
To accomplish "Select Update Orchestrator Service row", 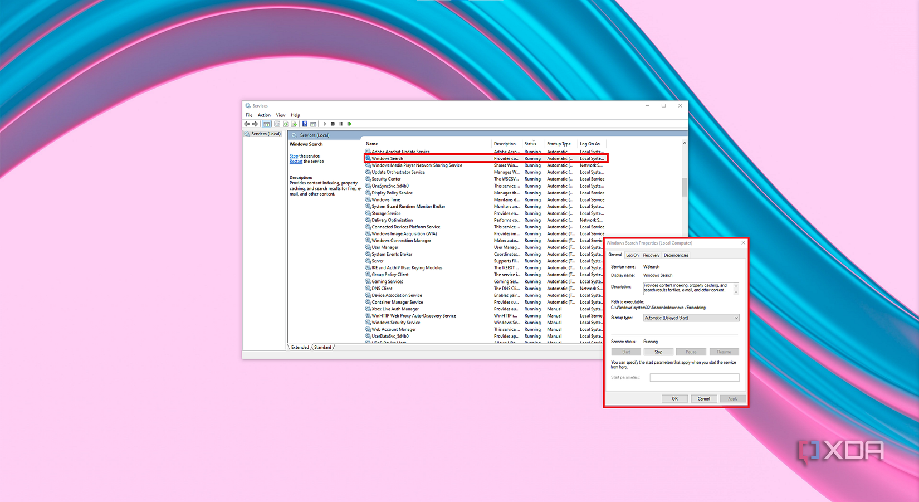I will tap(486, 172).
